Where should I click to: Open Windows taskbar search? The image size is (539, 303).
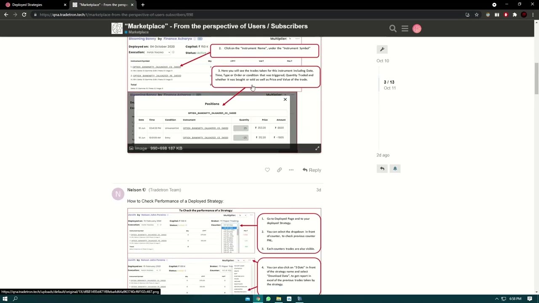[15, 299]
